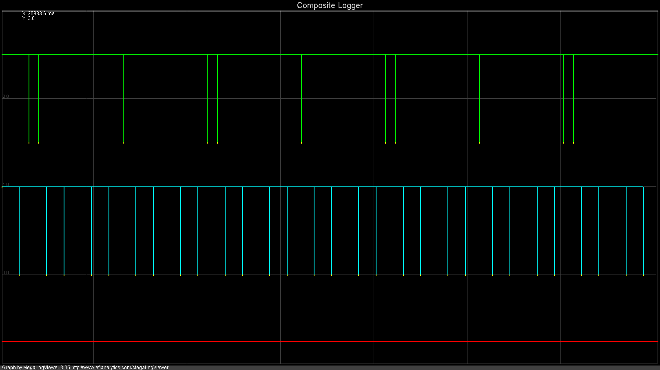Click the X time readout value
This screenshot has height=370, width=660.
(x=38, y=13)
